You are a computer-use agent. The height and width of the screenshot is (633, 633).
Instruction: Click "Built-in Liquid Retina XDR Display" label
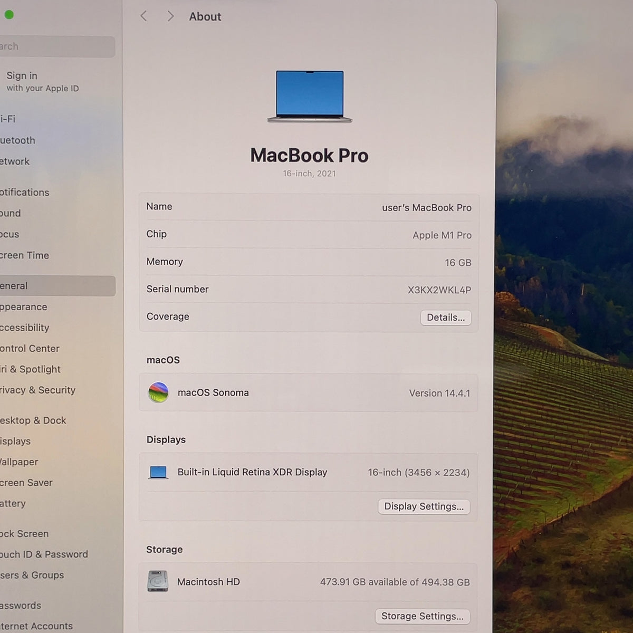coord(252,472)
